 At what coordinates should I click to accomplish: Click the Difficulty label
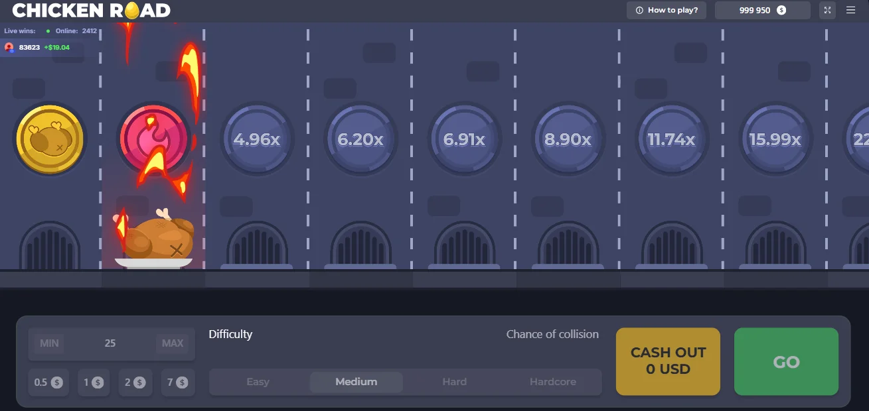(230, 334)
